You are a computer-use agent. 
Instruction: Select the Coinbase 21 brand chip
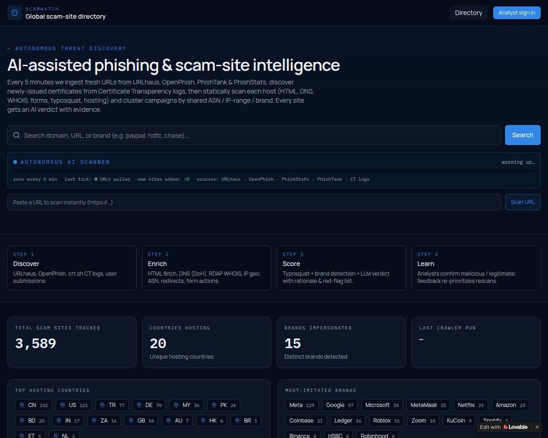point(306,421)
